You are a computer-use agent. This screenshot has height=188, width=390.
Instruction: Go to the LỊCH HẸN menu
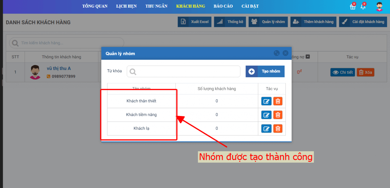pyautogui.click(x=126, y=6)
